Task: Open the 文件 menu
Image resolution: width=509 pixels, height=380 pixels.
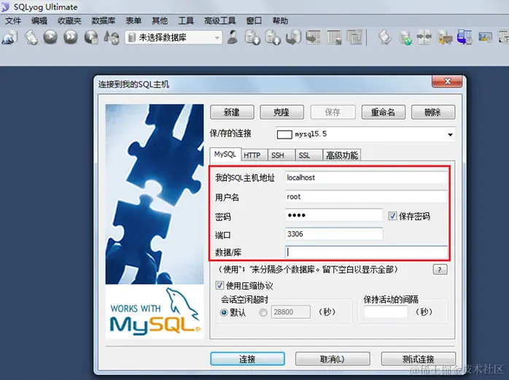Action: (x=13, y=20)
